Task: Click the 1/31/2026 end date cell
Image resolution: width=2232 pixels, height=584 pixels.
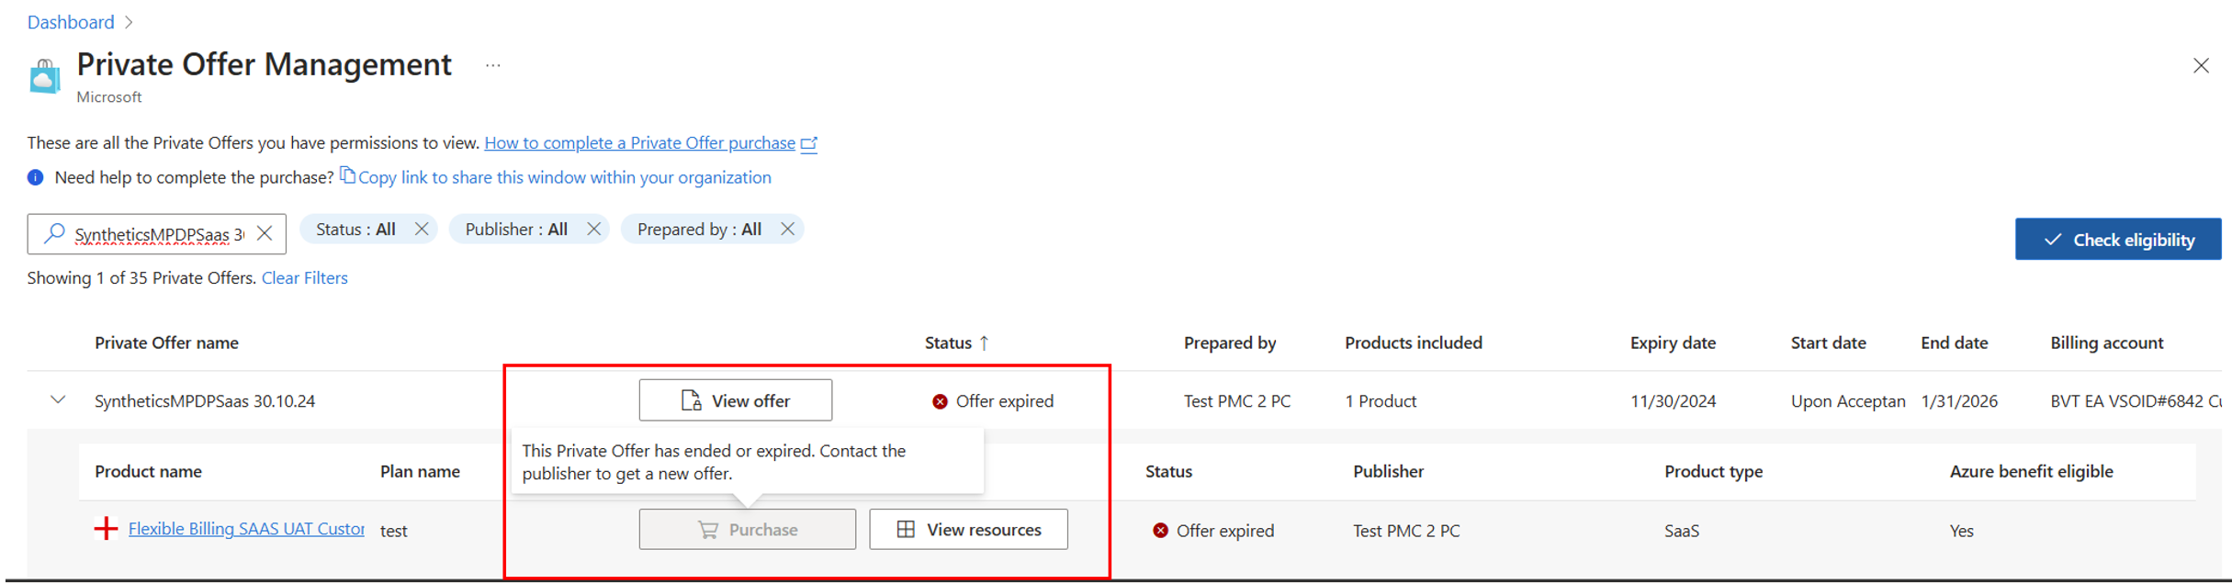Action: 1959,401
